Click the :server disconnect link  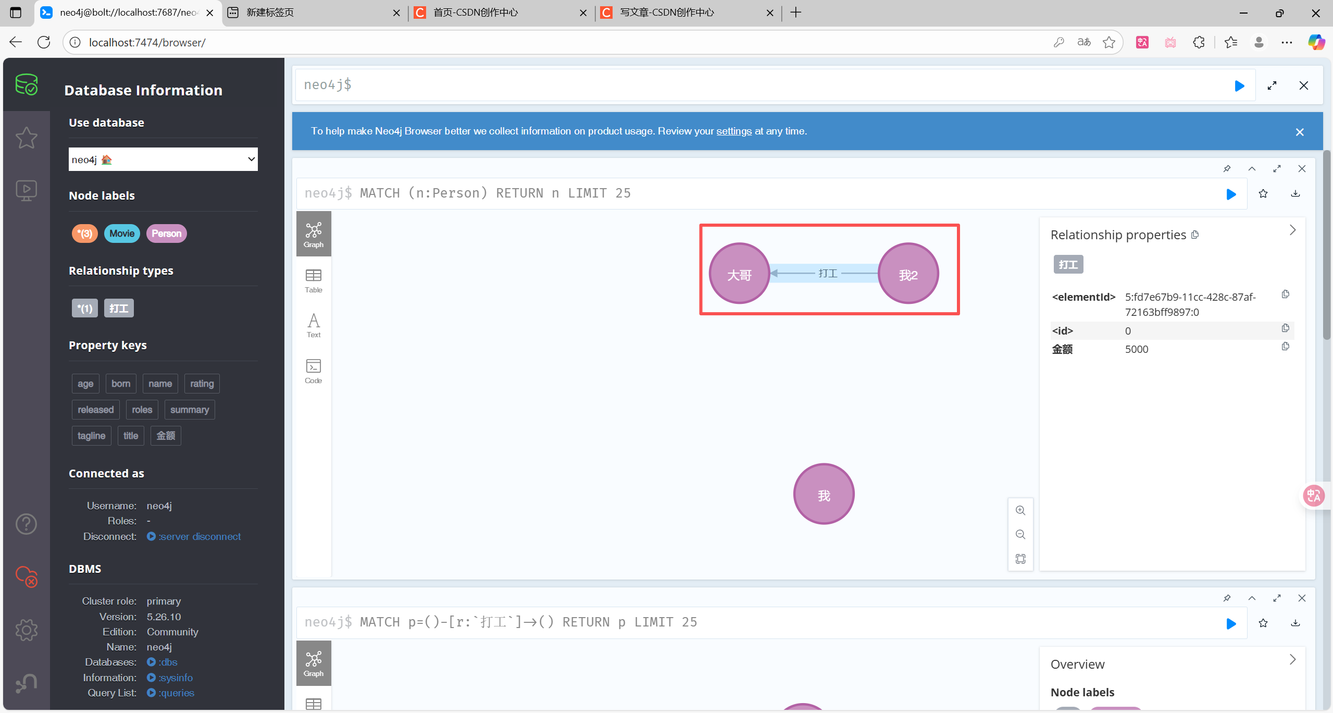[200, 537]
